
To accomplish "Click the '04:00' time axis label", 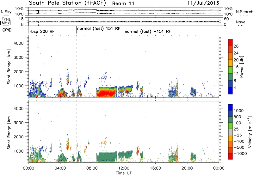I will pos(60,168).
